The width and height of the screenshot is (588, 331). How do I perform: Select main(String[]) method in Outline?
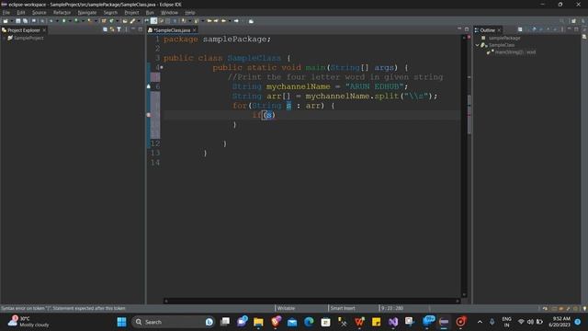click(x=514, y=52)
